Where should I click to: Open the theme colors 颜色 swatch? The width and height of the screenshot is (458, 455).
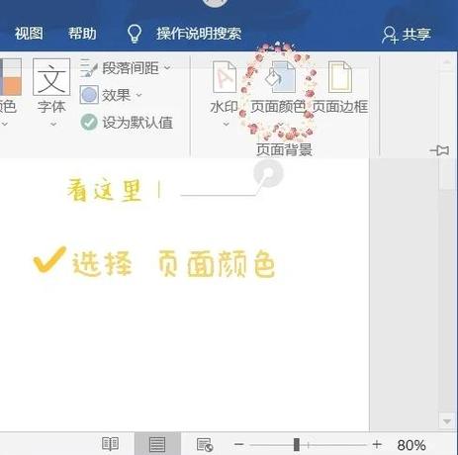(11, 77)
